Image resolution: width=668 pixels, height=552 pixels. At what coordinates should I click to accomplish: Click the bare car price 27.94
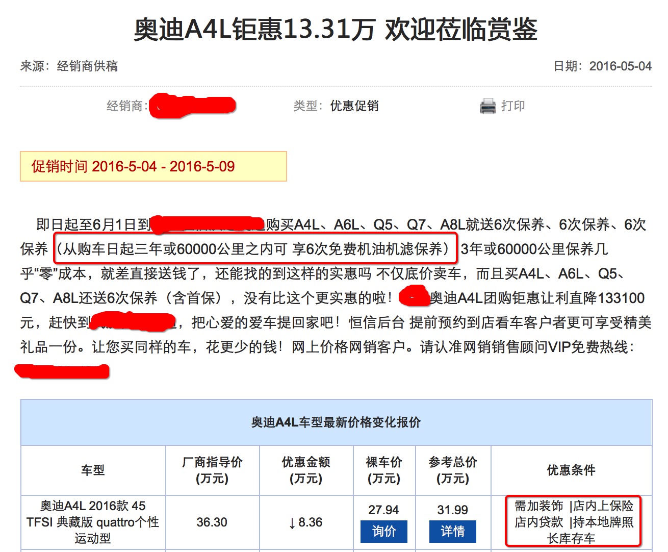click(384, 509)
